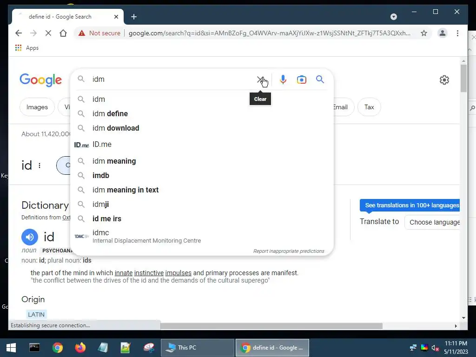Screen dimensions: 476x357
Task: Select suggestion idm download
Action: pos(202,128)
